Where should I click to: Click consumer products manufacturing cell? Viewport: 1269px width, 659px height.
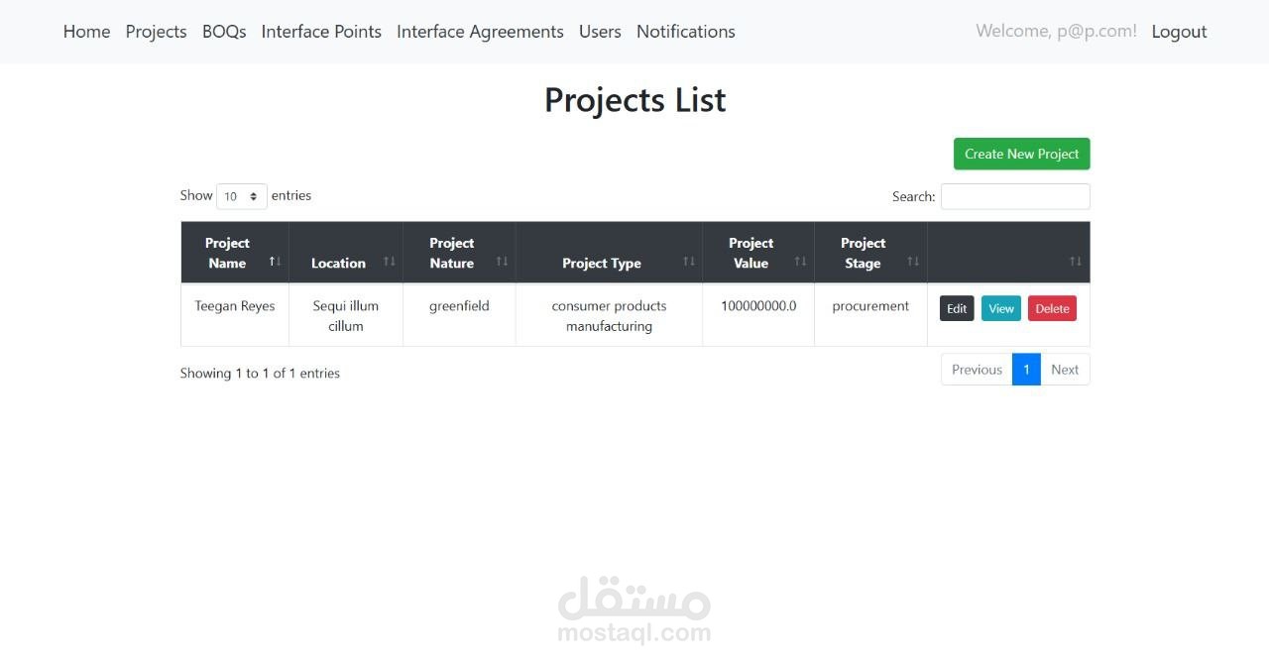coord(609,315)
